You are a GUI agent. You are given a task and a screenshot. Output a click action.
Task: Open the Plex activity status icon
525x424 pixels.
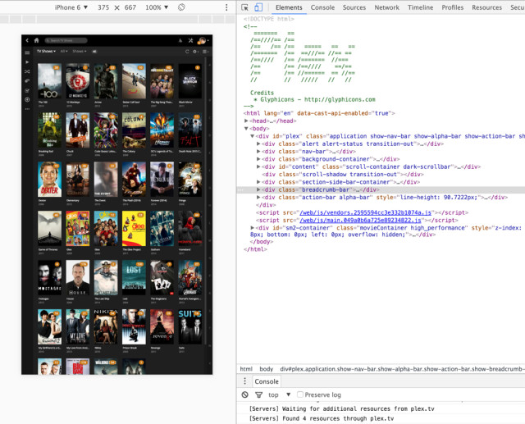click(x=180, y=40)
